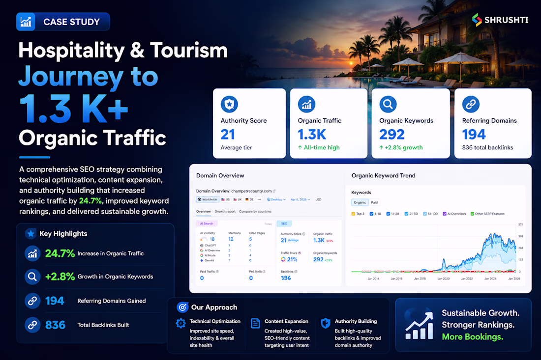Click the Gemini icon
Image resolution: width=541 pixels, height=360 pixels.
click(202, 260)
